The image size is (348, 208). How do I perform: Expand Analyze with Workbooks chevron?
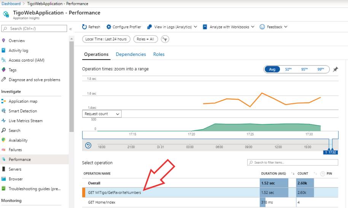point(253,27)
